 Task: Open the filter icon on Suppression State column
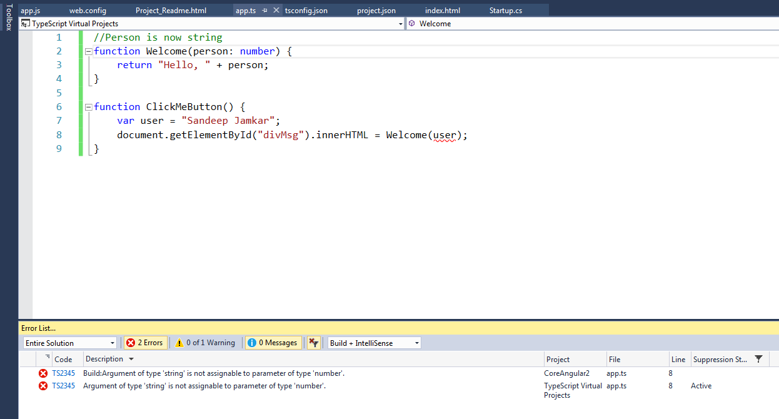(758, 358)
